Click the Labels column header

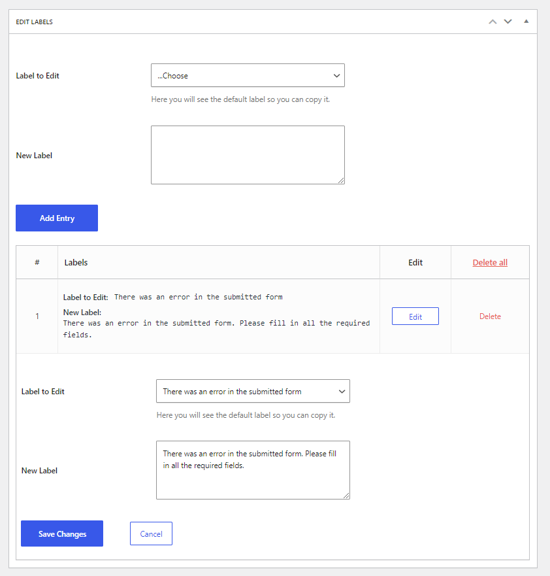[x=76, y=263]
